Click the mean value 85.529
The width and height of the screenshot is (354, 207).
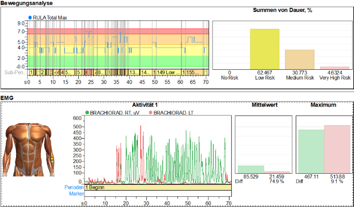point(251,177)
